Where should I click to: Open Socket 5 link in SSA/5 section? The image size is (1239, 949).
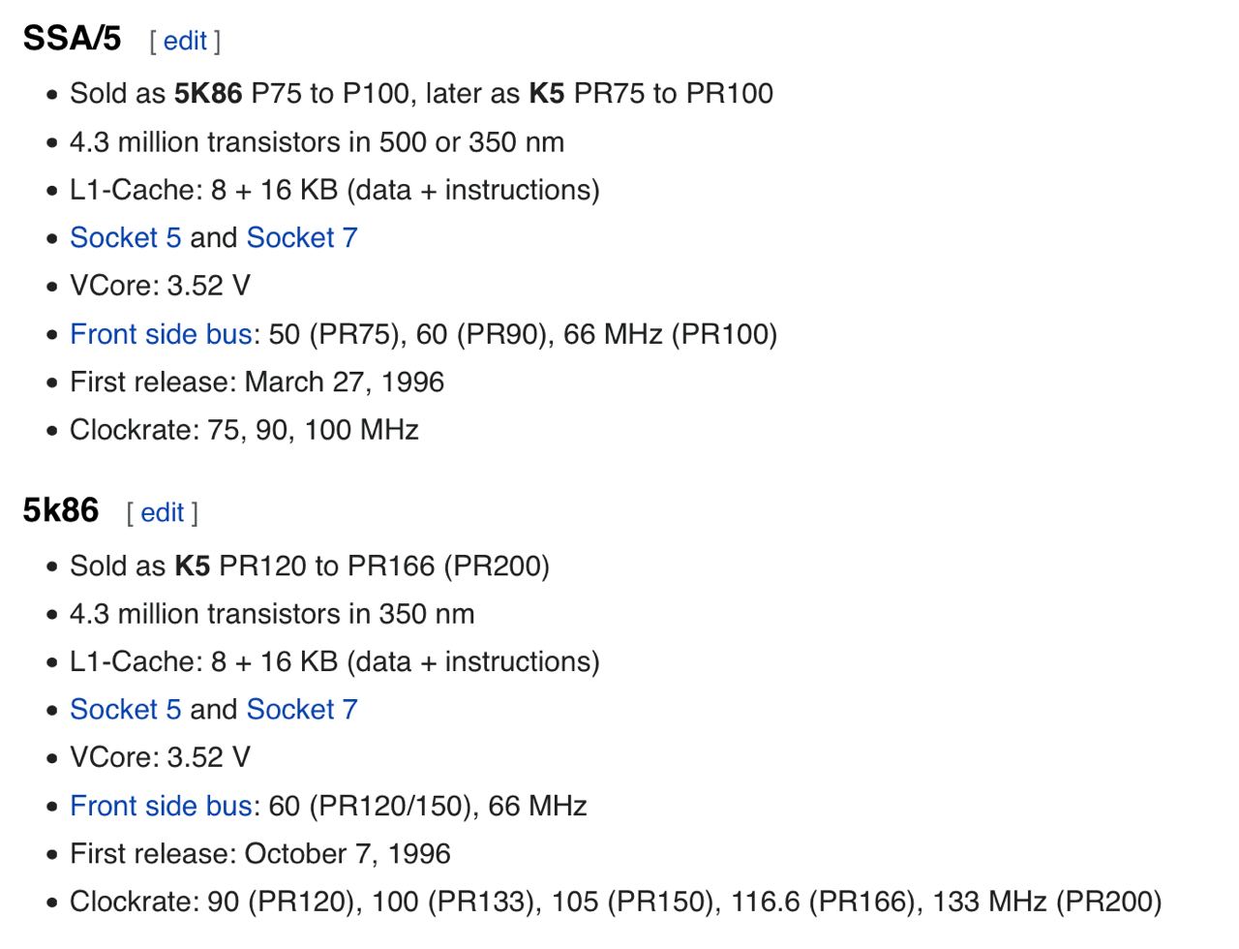(126, 237)
